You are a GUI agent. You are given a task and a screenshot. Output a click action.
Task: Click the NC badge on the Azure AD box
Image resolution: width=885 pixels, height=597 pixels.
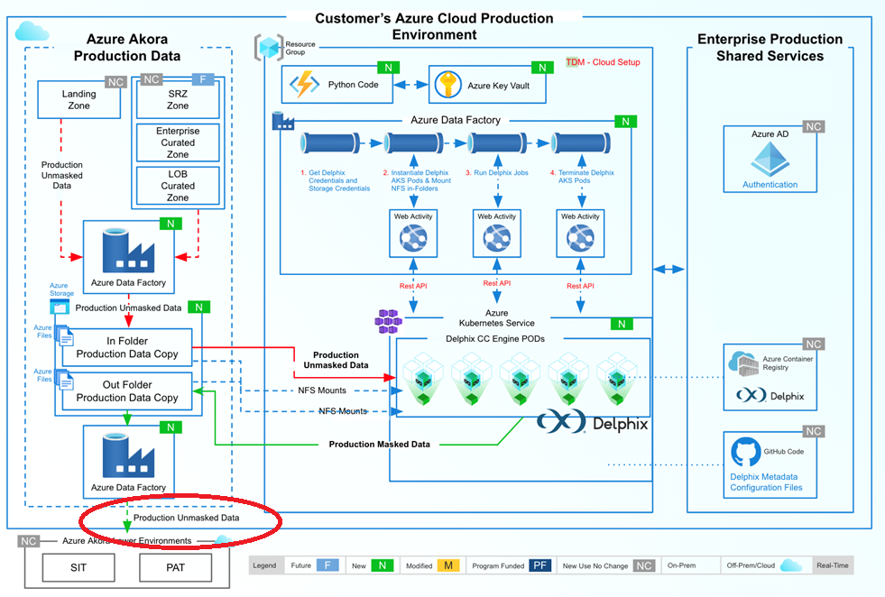point(814,126)
